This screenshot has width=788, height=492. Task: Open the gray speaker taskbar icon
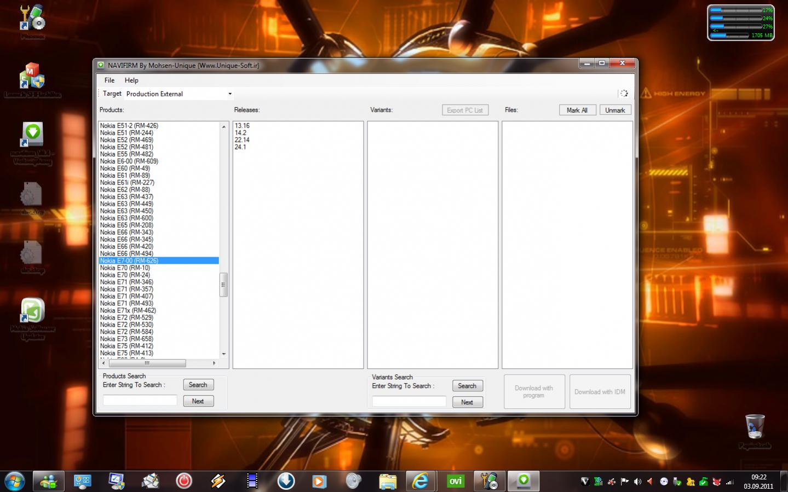pyautogui.click(x=354, y=481)
